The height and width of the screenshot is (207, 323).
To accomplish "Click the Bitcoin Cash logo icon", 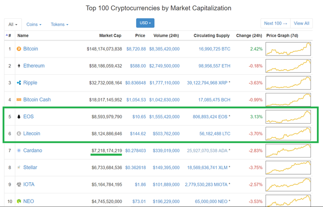I will pyautogui.click(x=19, y=99).
